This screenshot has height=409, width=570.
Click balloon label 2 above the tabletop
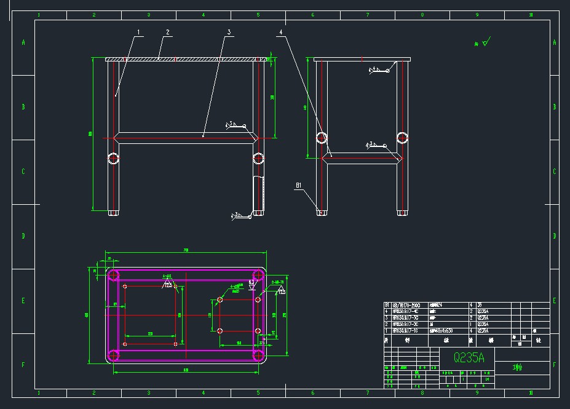pyautogui.click(x=167, y=32)
